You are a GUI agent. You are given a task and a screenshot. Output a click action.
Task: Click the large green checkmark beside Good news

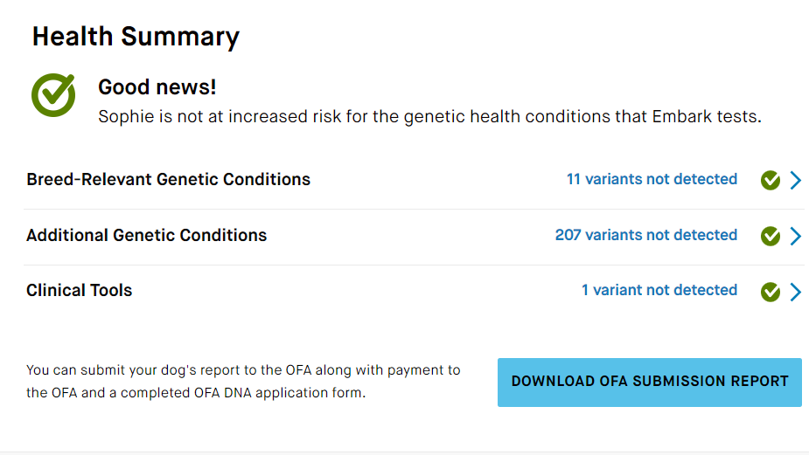pyautogui.click(x=53, y=95)
